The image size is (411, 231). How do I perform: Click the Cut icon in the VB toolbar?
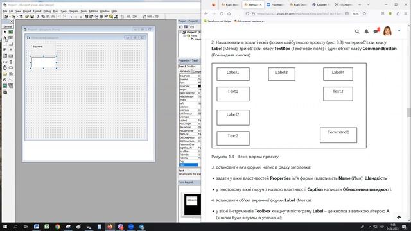[39, 17]
